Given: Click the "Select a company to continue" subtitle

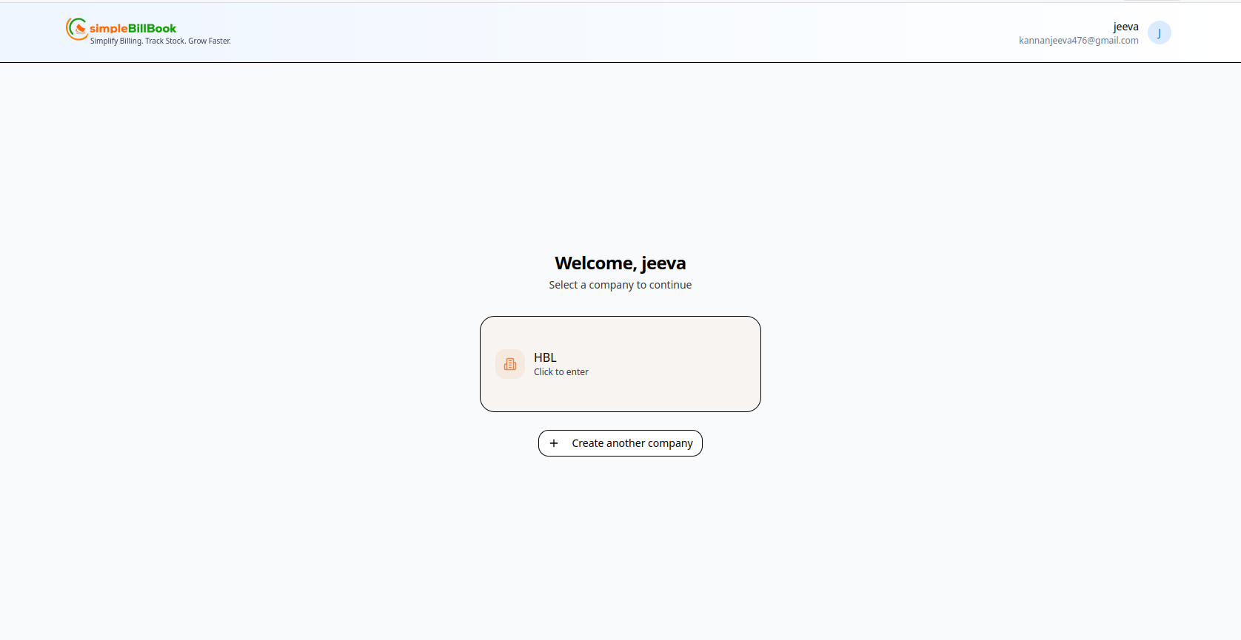Looking at the screenshot, I should [620, 285].
